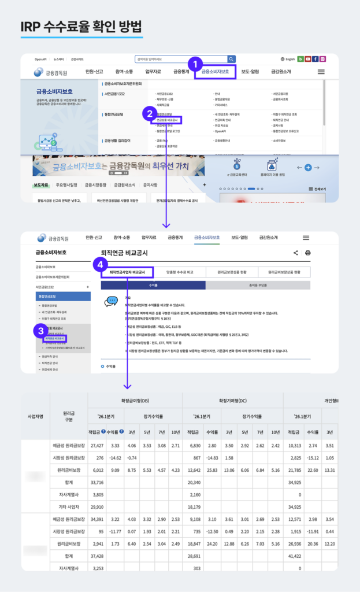
Task: Click 금융감독원 logo on 퇴직연금 비교공시 page
Action: [53, 238]
